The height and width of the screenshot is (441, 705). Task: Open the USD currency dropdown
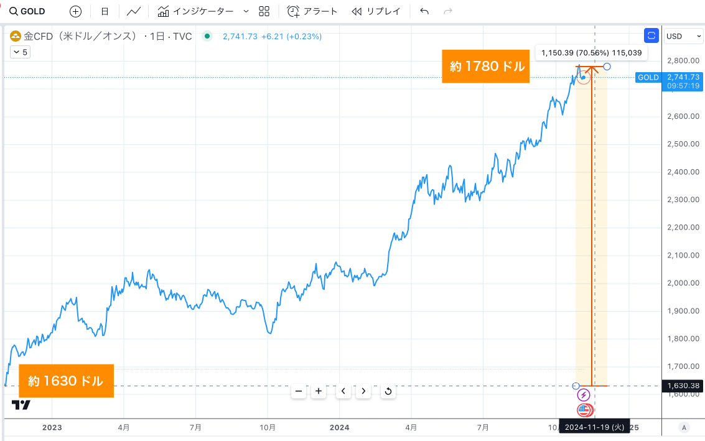click(x=683, y=35)
